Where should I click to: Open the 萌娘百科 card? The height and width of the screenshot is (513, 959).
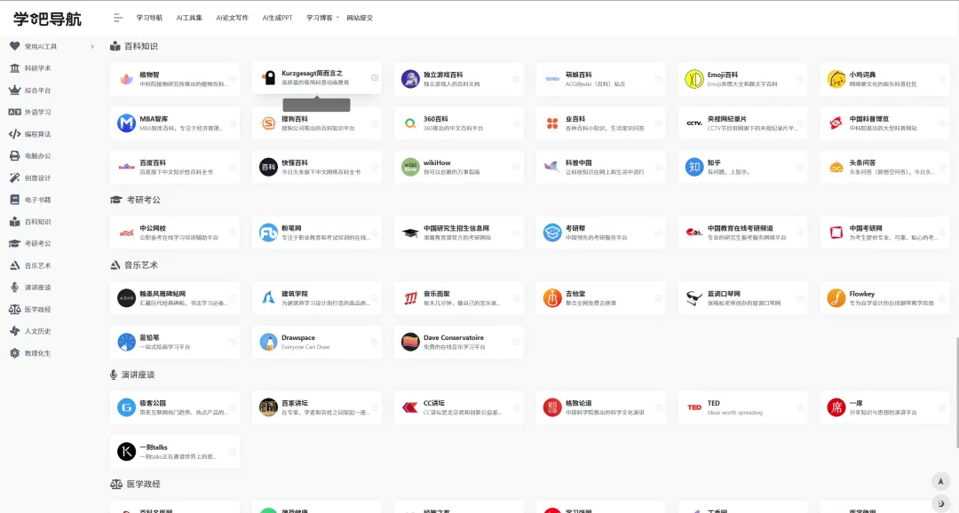pos(600,79)
